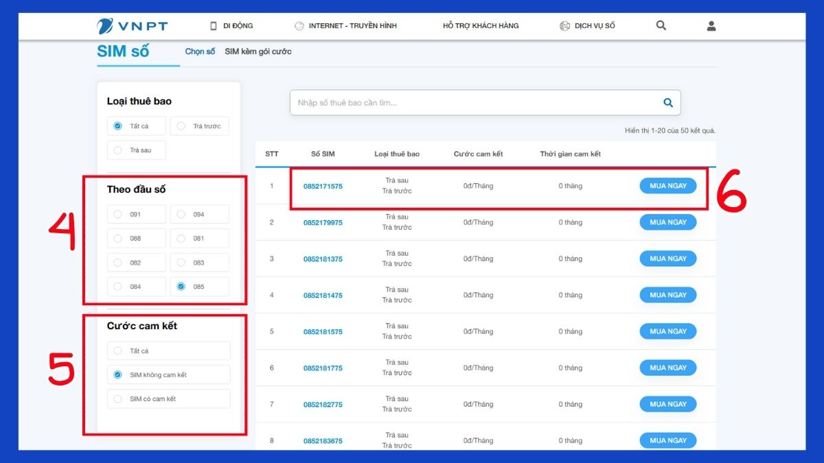Choose the 088 number prefix
The width and height of the screenshot is (824, 463).
[136, 239]
